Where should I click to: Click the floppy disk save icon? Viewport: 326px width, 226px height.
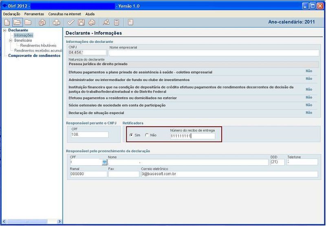coord(81,22)
